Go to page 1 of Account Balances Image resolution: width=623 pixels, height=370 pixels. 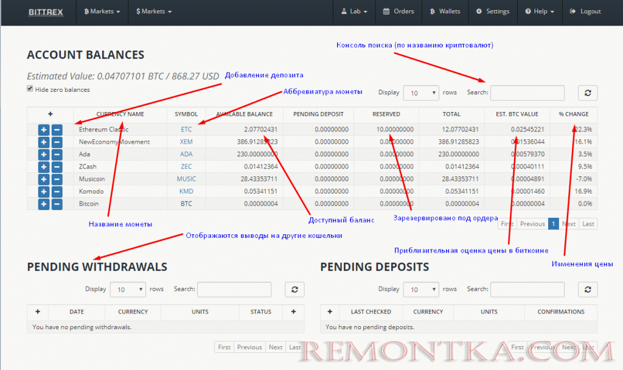553,224
